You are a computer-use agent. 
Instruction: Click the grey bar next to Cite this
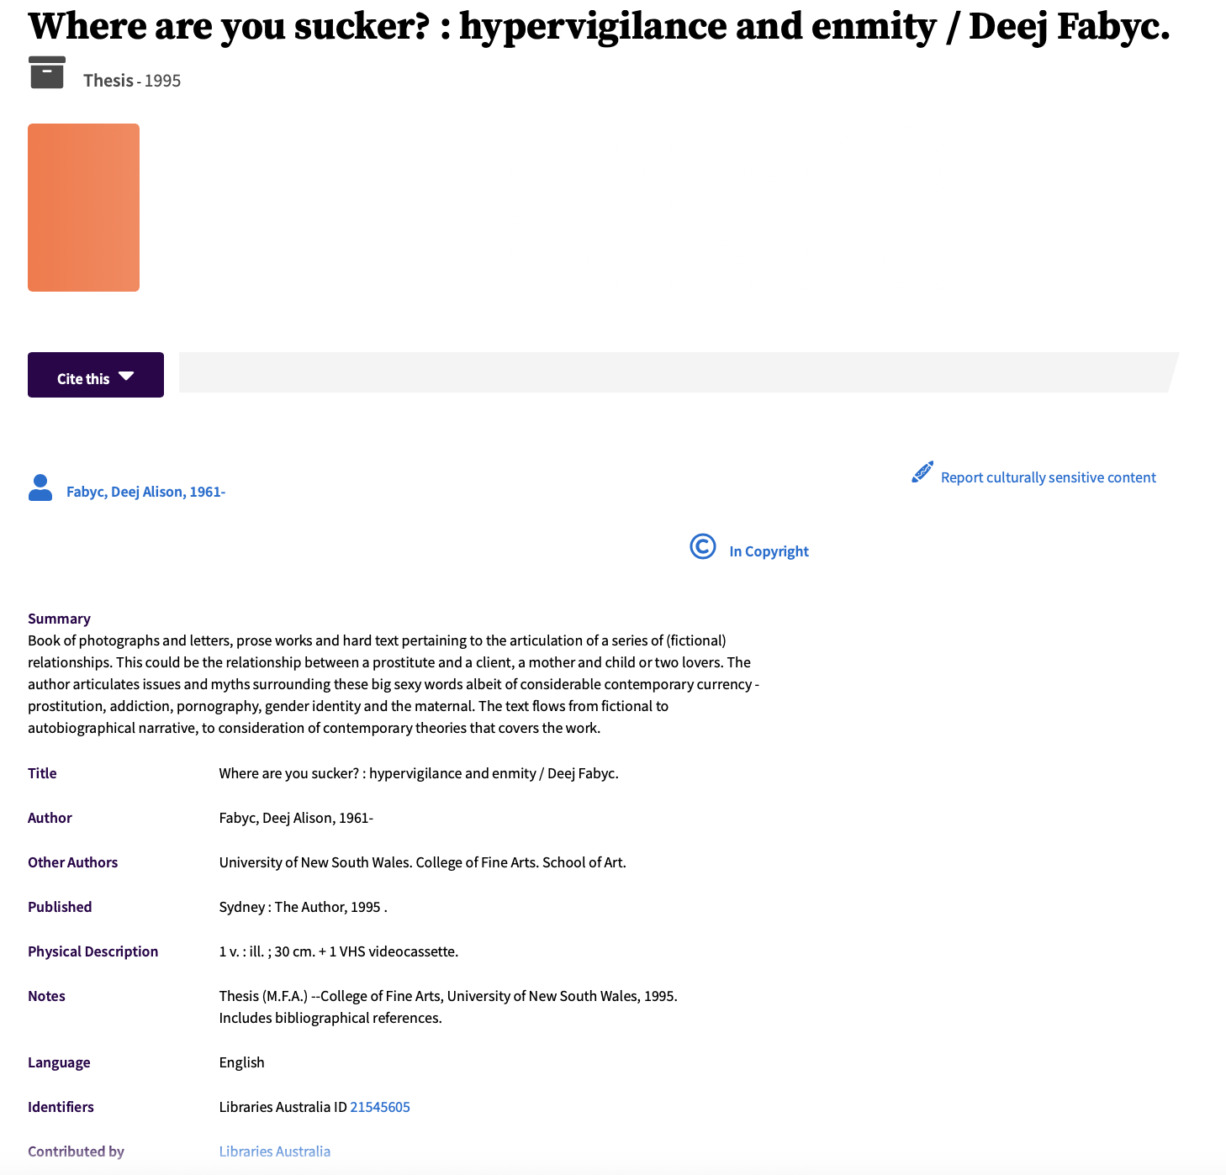[679, 372]
